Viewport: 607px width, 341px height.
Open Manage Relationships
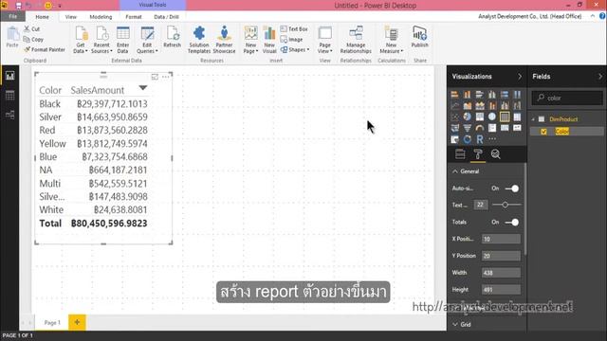click(356, 40)
